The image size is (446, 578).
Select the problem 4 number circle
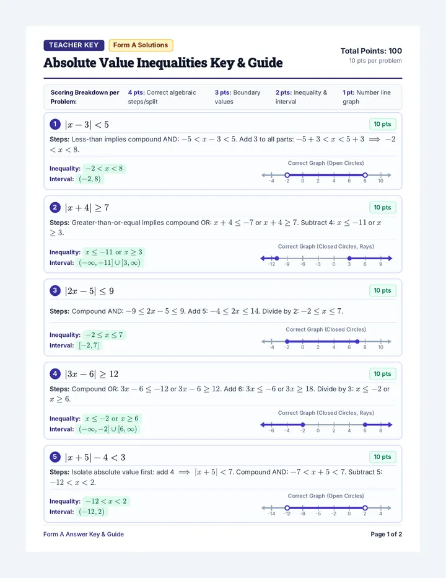tap(55, 374)
